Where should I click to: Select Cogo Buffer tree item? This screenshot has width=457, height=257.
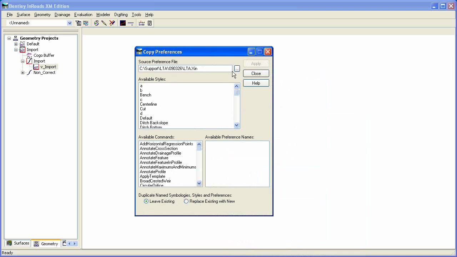click(44, 55)
